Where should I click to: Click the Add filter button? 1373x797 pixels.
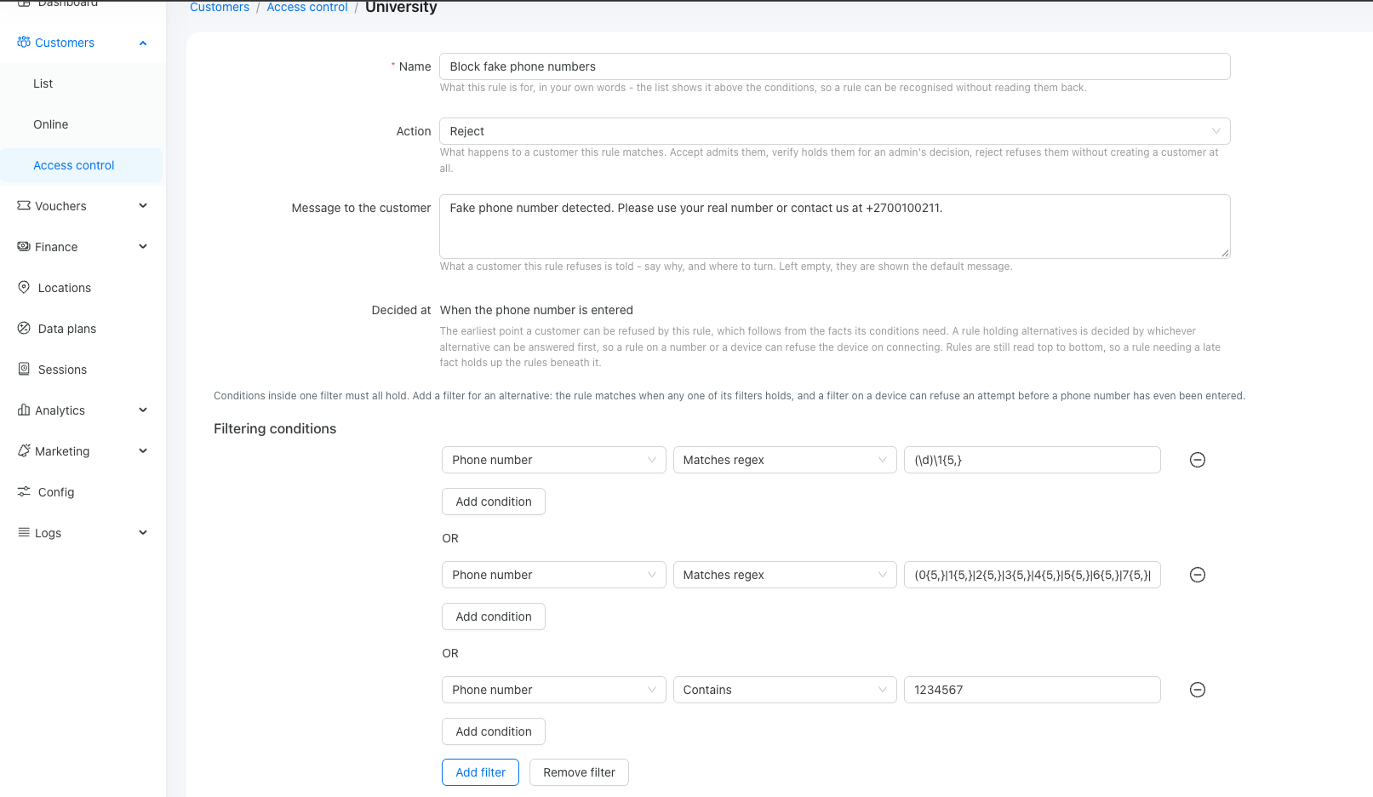tap(480, 772)
